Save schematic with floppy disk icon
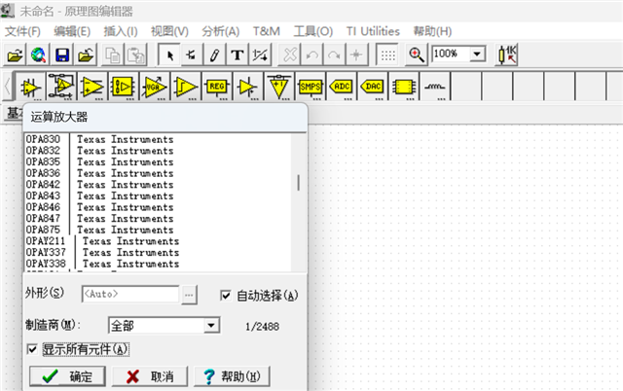623x391 pixels. (62, 54)
